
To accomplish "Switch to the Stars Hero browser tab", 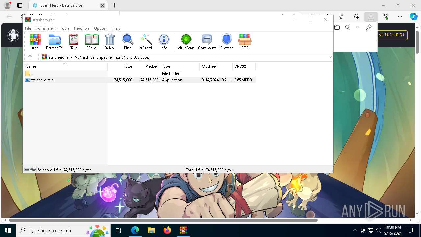I will pos(67,5).
